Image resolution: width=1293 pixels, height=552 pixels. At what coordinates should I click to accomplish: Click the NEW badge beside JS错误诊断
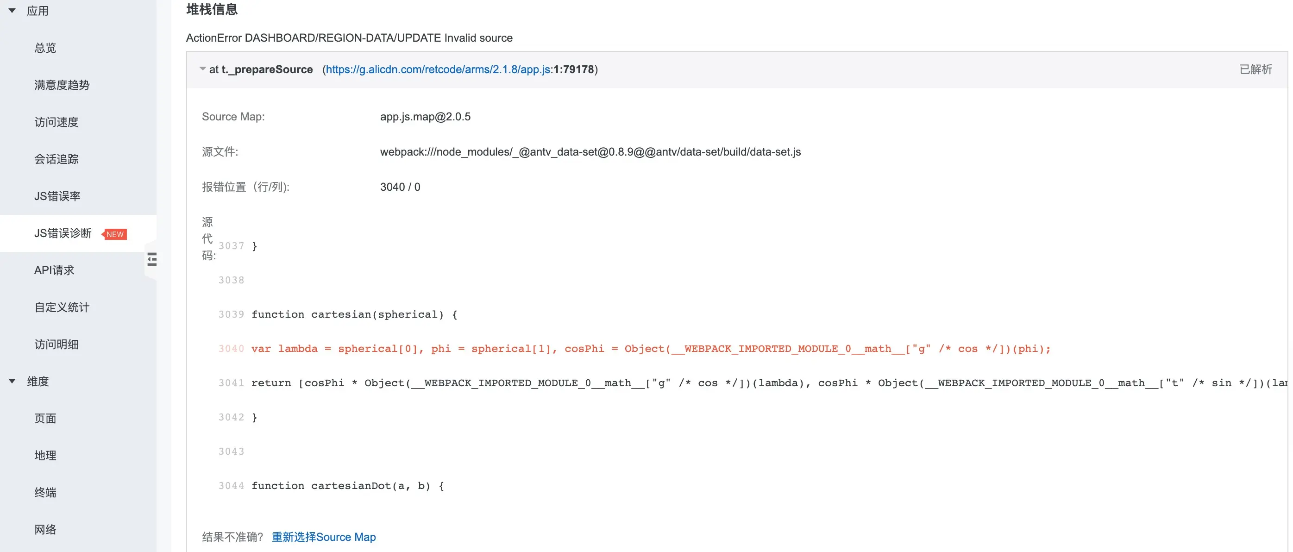115,234
